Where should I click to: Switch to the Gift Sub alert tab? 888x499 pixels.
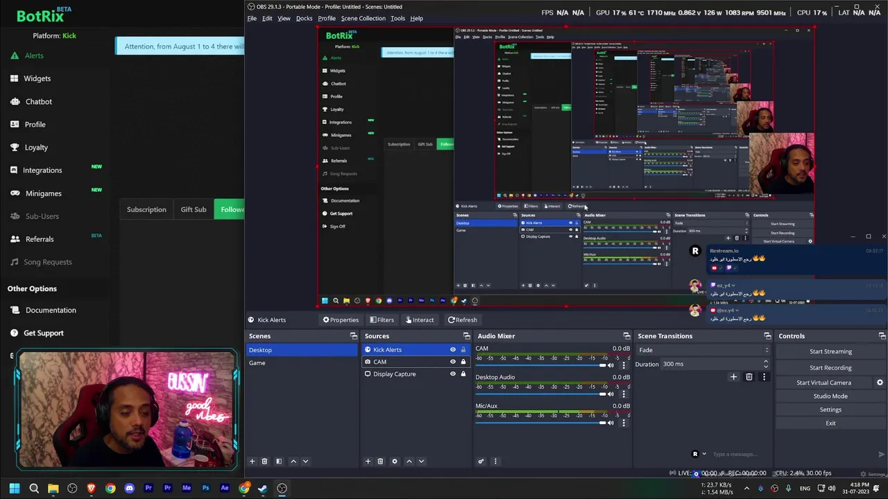(x=194, y=209)
